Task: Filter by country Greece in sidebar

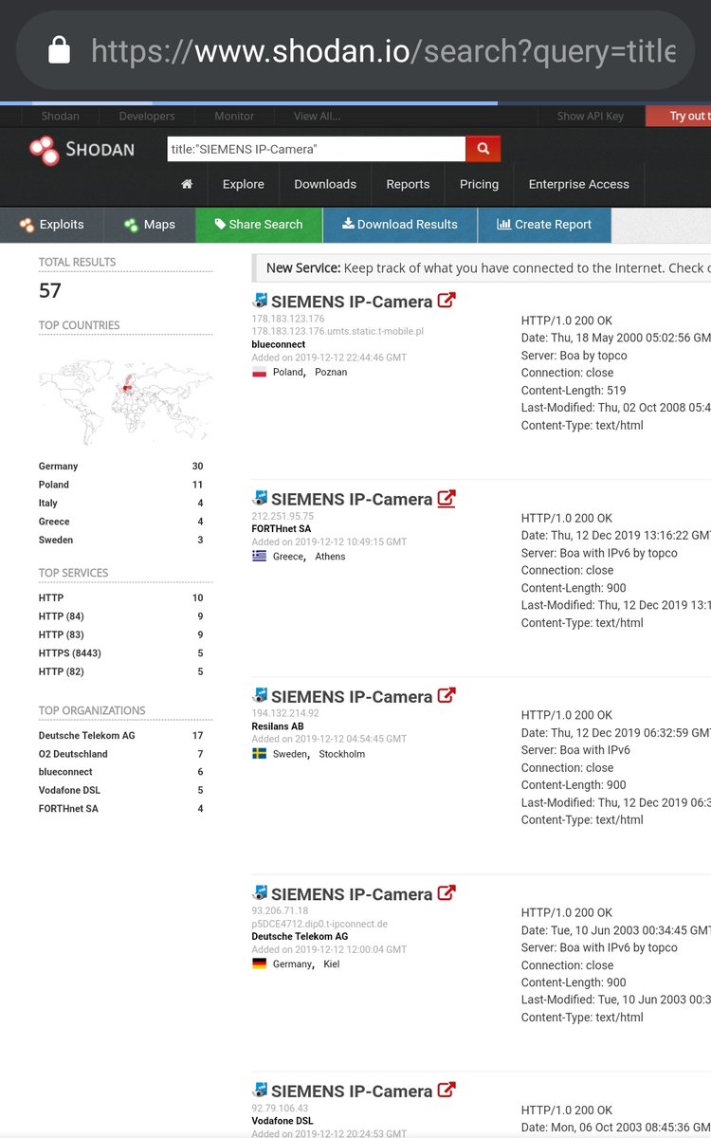Action: (54, 522)
